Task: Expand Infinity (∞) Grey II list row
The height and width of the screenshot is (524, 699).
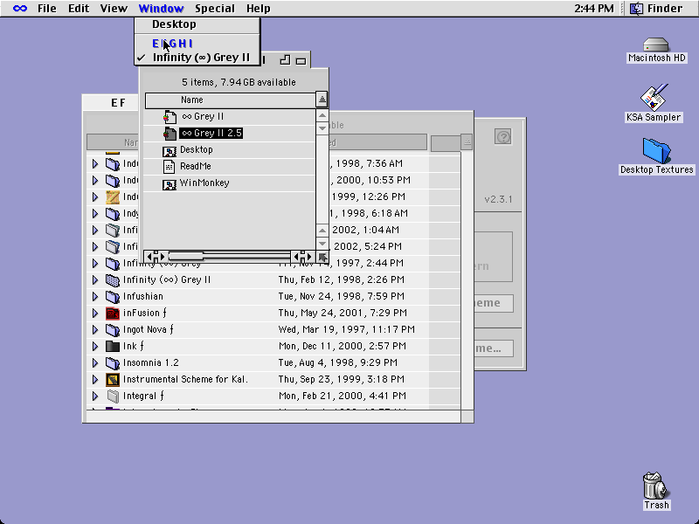Action: point(95,279)
